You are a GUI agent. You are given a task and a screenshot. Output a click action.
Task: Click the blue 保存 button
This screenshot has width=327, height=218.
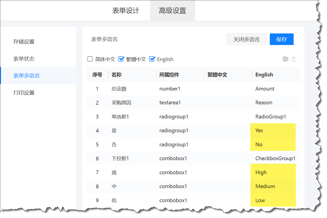coord(282,39)
